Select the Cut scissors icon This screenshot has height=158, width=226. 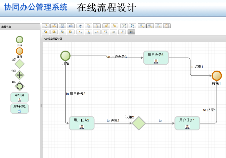click(80, 26)
